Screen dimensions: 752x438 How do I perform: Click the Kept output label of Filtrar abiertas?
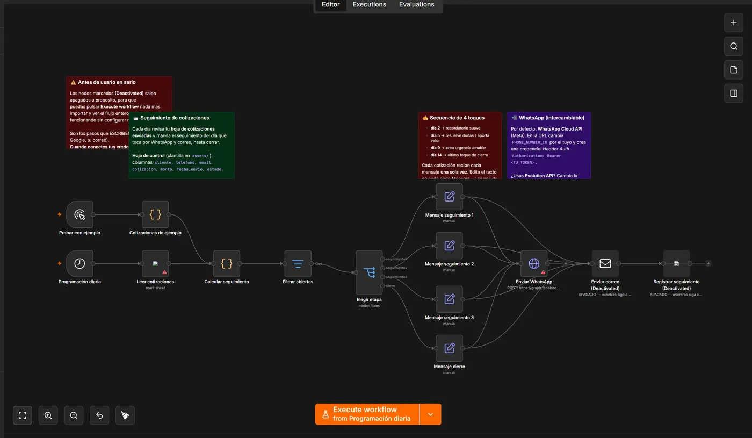(318, 263)
